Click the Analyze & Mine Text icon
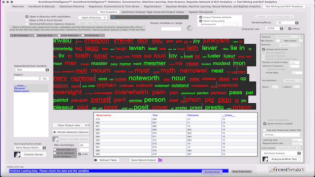The image size is (315, 177). point(265,159)
